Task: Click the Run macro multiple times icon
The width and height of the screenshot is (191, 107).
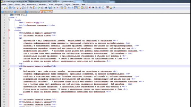Action: pyautogui.click(x=100, y=8)
